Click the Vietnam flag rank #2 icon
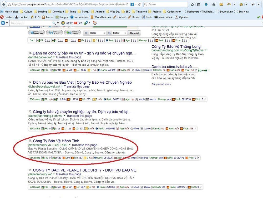263x198 pixels. [76, 23]
